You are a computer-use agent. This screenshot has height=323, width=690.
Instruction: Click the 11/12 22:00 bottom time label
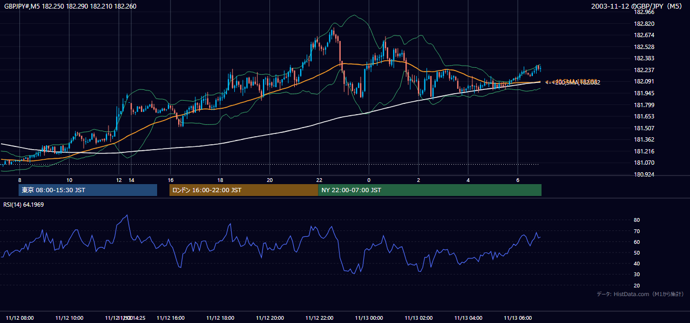point(319,318)
